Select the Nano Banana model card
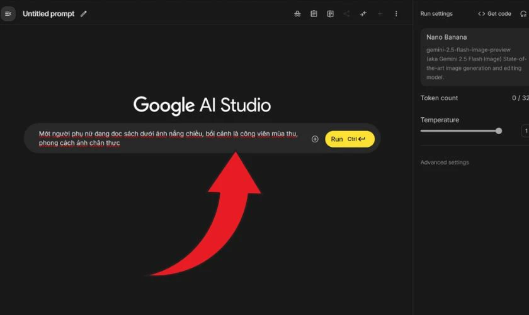This screenshot has height=315, width=529. 474,57
